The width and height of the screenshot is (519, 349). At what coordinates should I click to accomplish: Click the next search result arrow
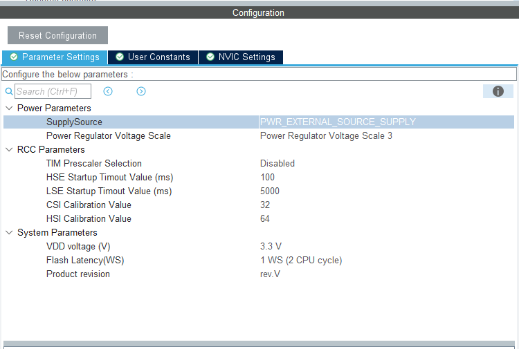point(141,91)
